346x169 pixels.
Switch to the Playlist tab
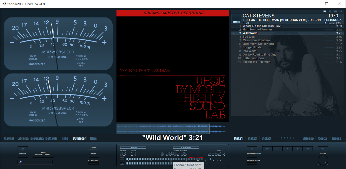tap(9, 138)
